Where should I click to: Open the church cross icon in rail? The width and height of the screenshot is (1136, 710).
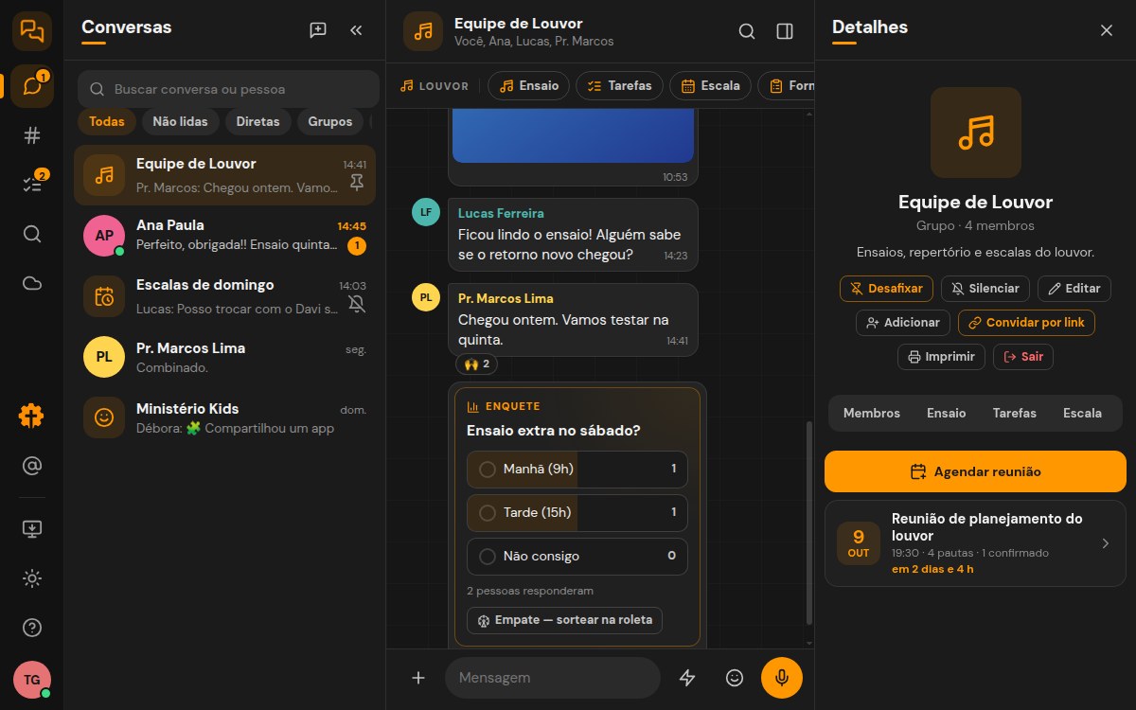32,416
